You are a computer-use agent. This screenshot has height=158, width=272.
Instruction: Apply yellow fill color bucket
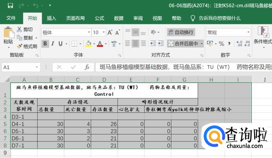88,44
